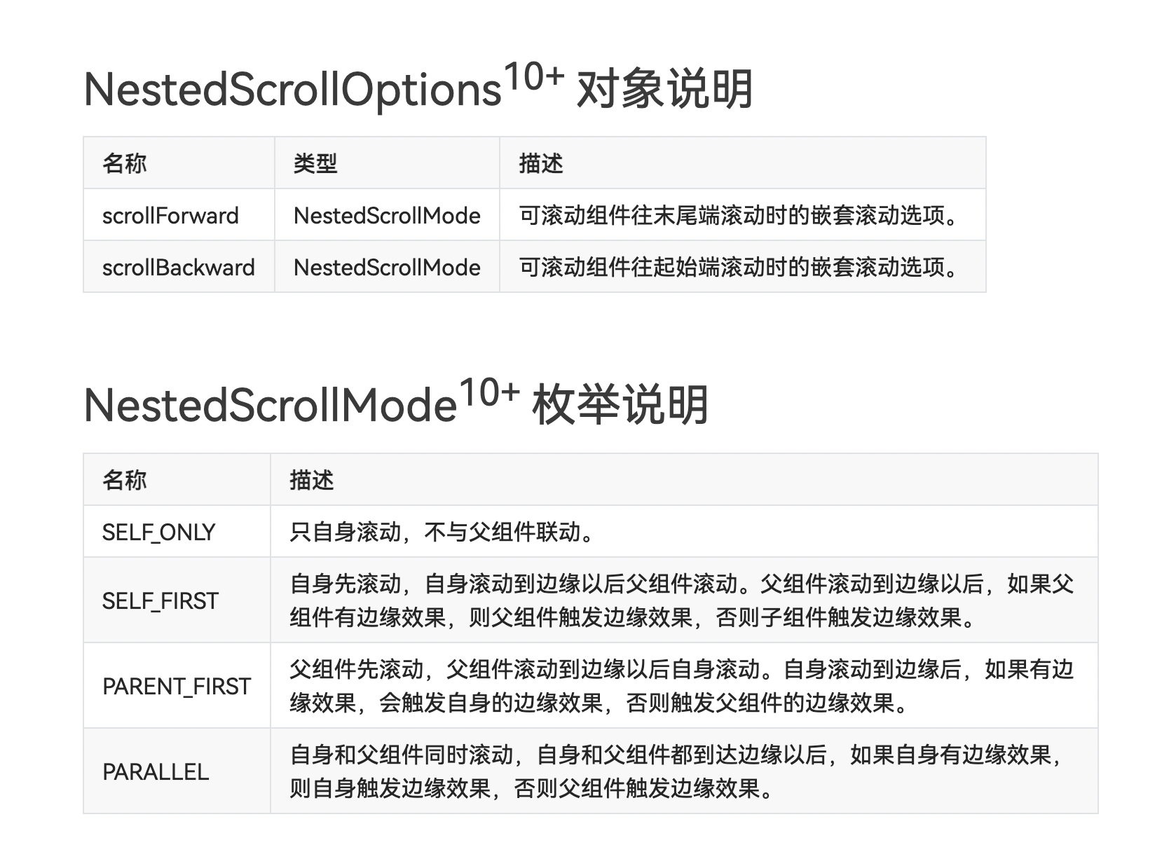Click the 描述 header of the enum table
1176x866 pixels.
point(311,480)
